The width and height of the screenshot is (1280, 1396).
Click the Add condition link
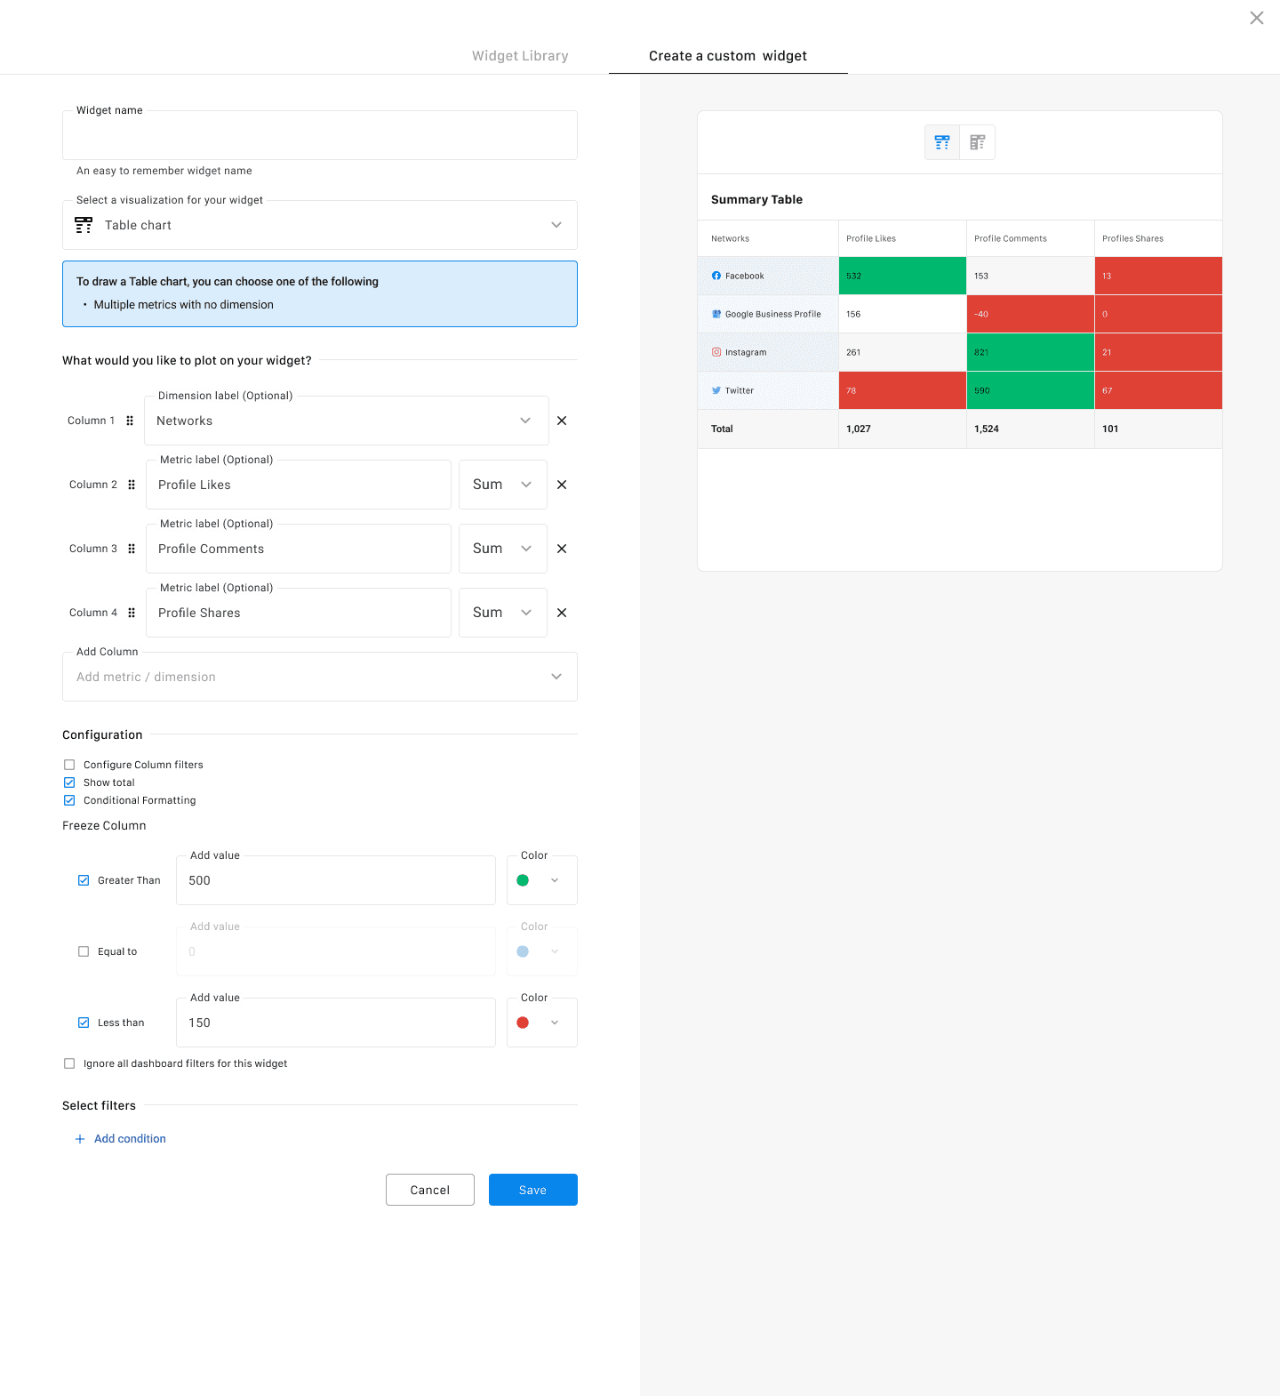pyautogui.click(x=130, y=1139)
